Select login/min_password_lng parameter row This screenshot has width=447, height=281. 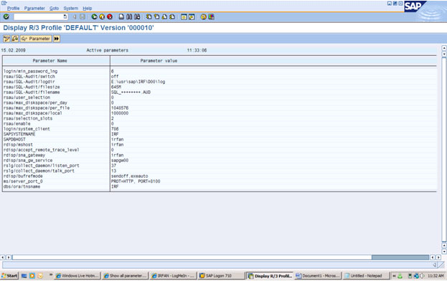pos(220,71)
